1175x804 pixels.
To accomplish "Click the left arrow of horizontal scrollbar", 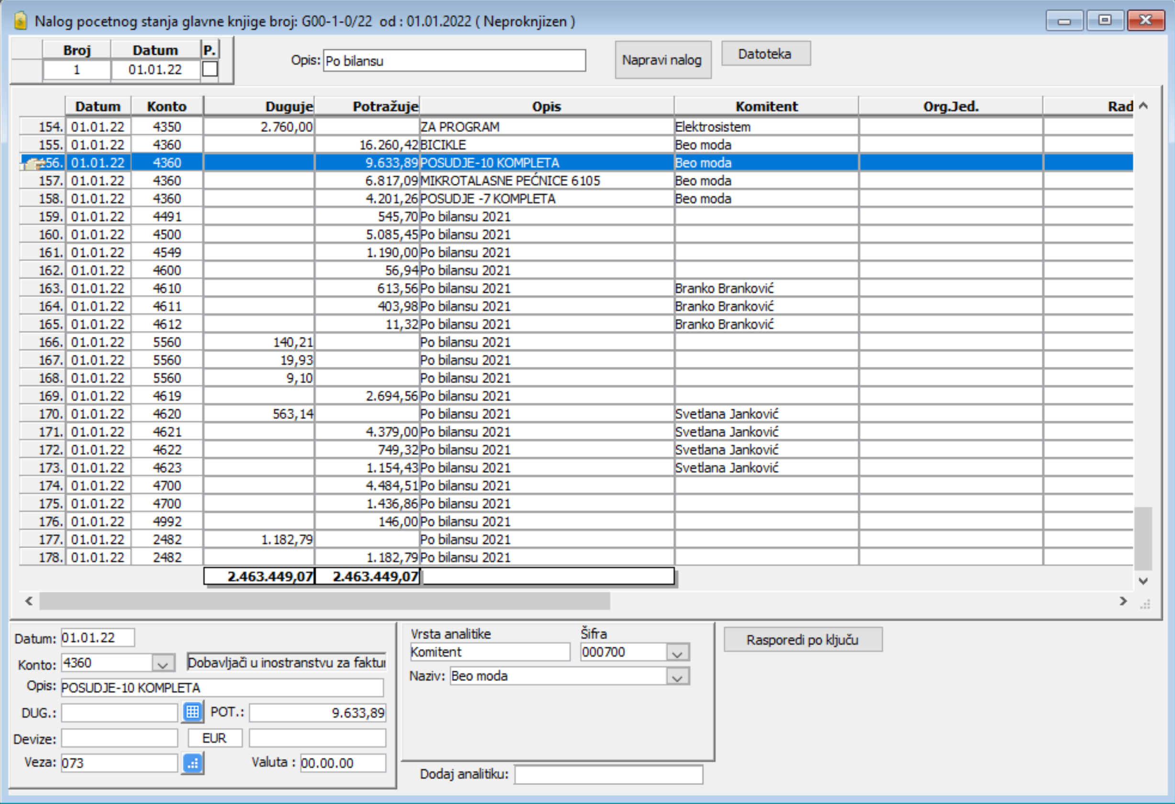I will 29,601.
